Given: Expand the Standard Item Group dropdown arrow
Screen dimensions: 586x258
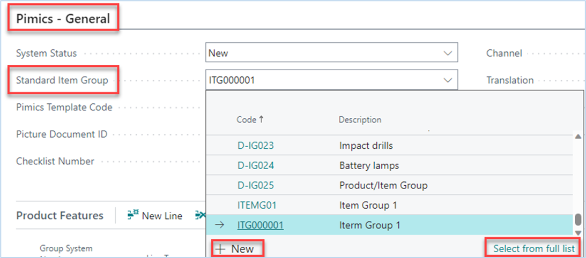Looking at the screenshot, I should pyautogui.click(x=447, y=80).
